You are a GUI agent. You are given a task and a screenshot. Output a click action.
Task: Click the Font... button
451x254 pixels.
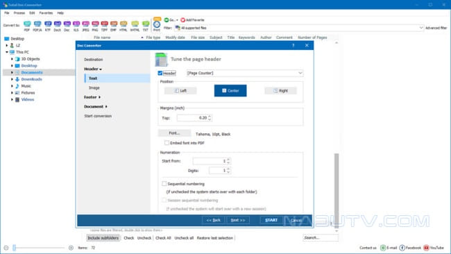[x=174, y=133]
